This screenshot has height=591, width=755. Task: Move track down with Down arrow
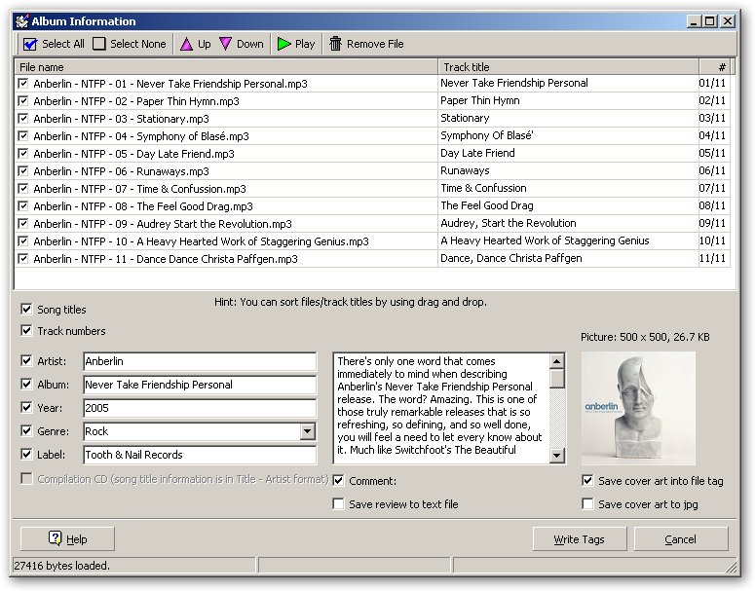(x=226, y=44)
